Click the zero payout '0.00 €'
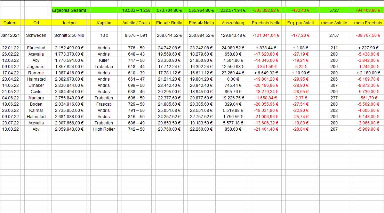The image size is (384, 213). pyautogui.click(x=233, y=79)
